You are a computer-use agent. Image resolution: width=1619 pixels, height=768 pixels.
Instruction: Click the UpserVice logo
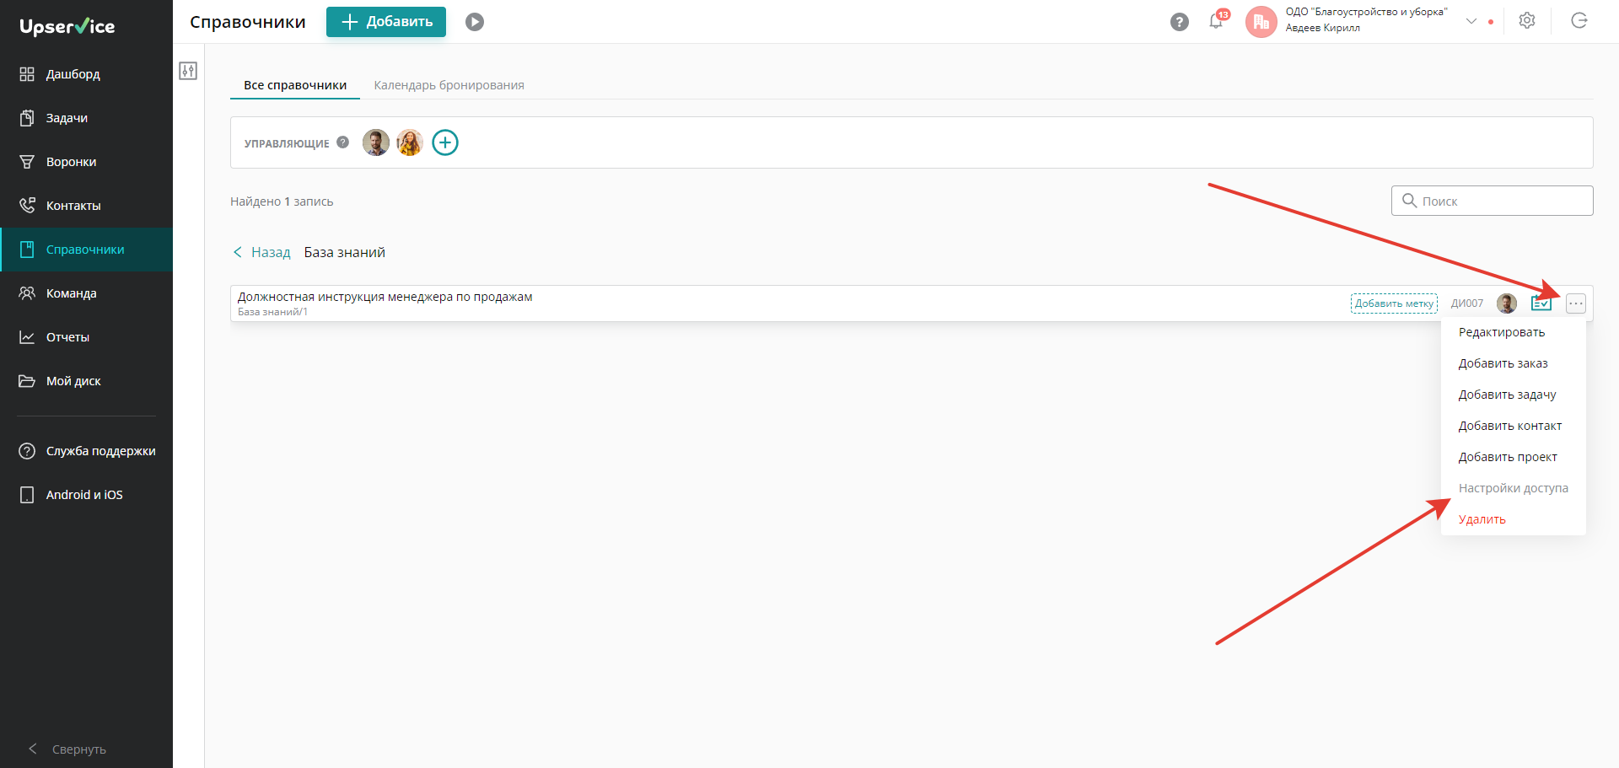pos(67,26)
